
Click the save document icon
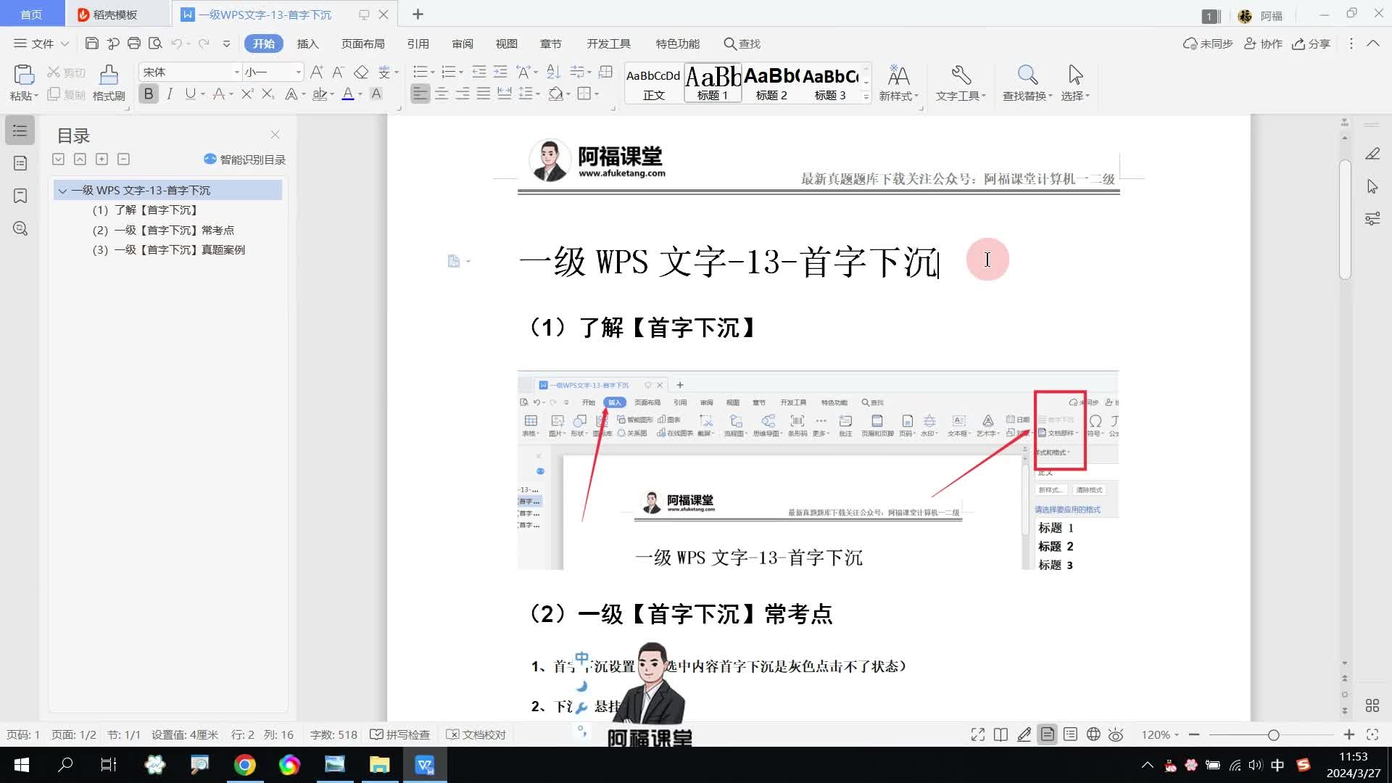tap(91, 43)
